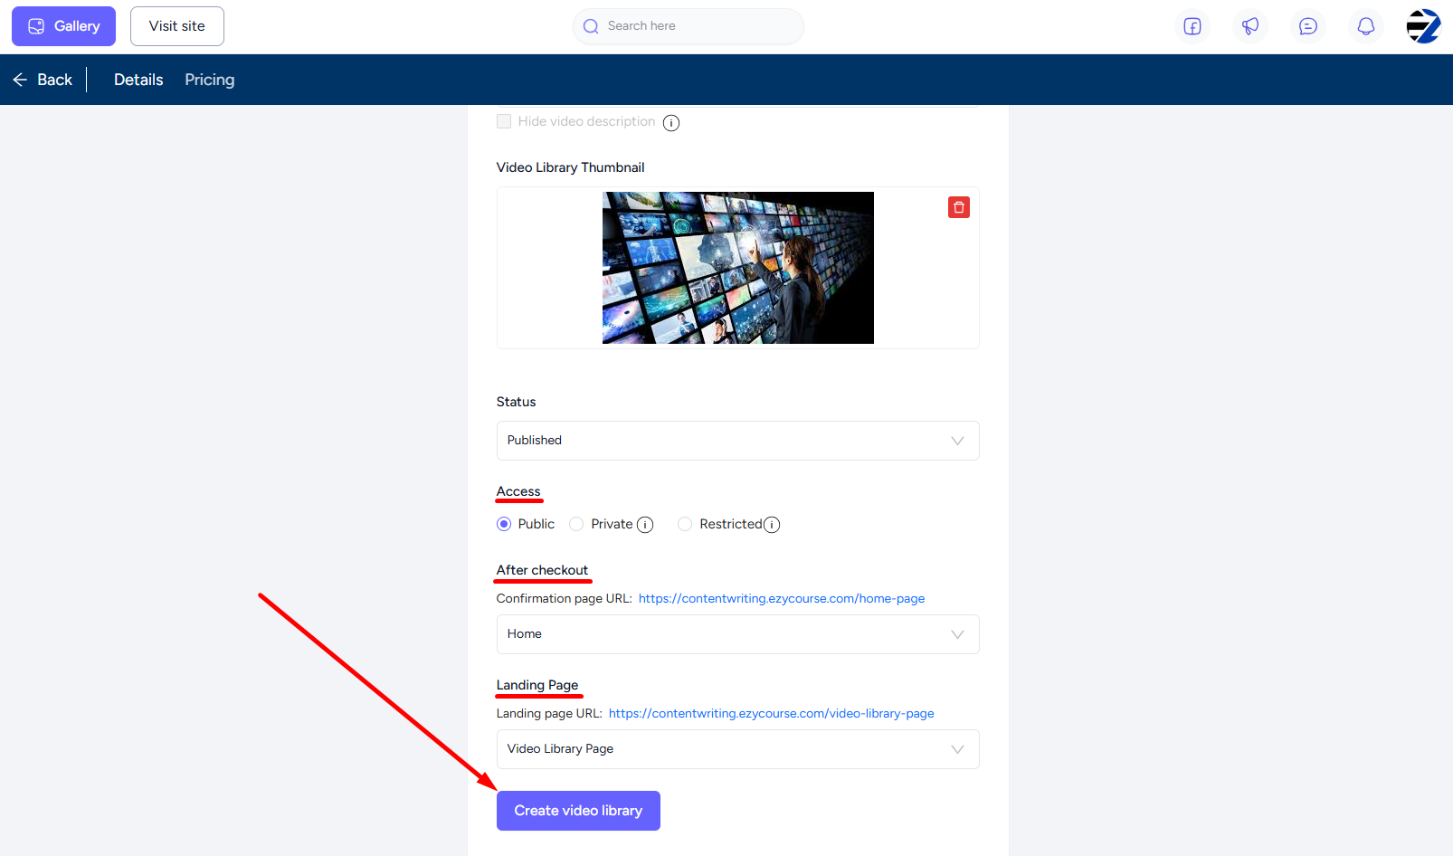Focus the Search here field
The width and height of the screenshot is (1453, 856).
[x=689, y=26]
